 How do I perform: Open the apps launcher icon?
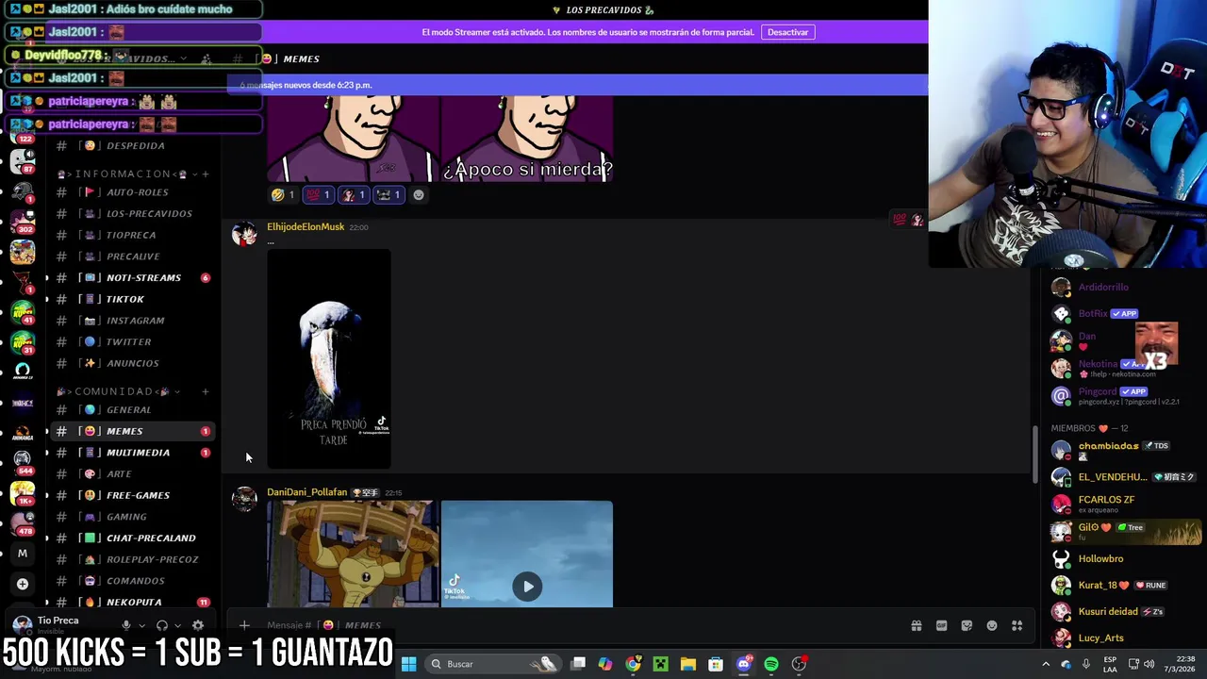coord(1017,625)
